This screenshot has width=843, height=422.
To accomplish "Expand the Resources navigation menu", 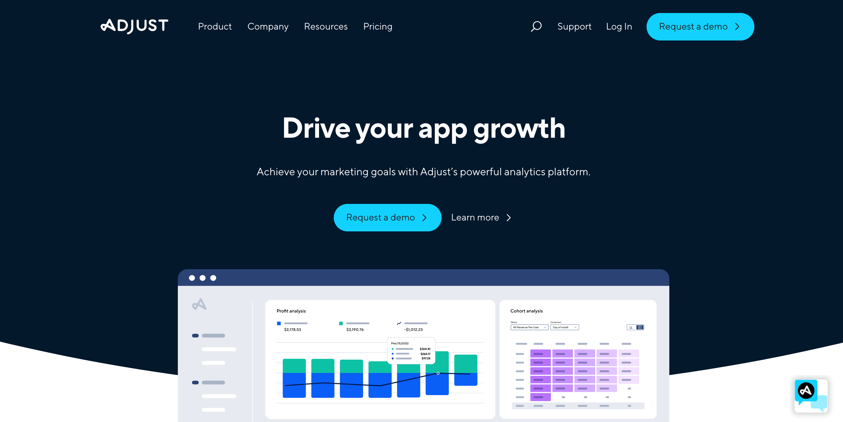I will (326, 26).
